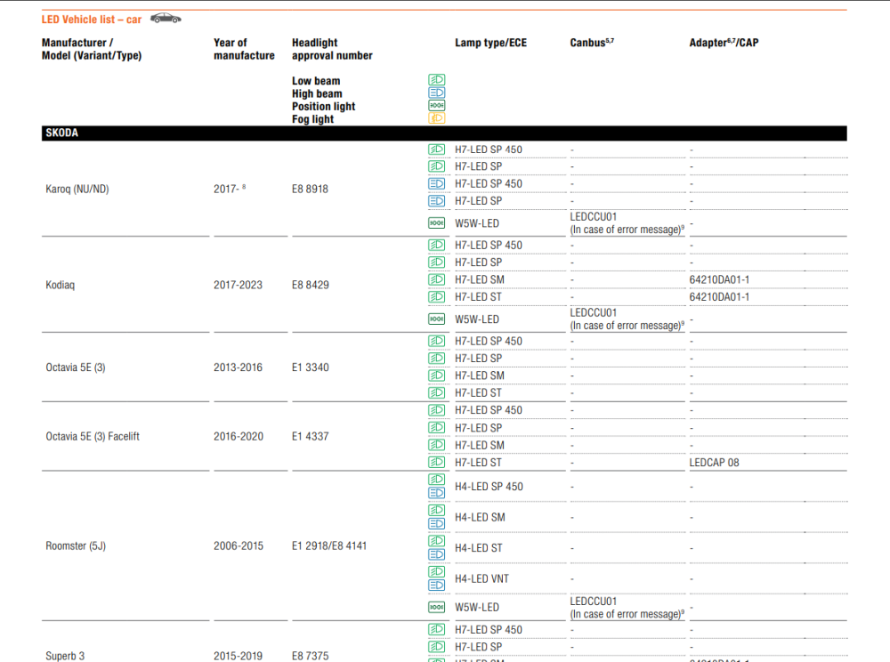Click the H4-LED ST lamp type
The image size is (890, 662).
point(479,548)
